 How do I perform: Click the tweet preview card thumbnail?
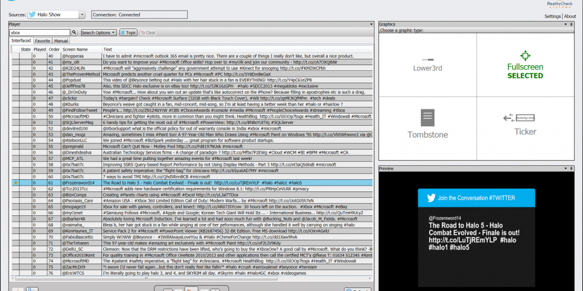pos(476,237)
